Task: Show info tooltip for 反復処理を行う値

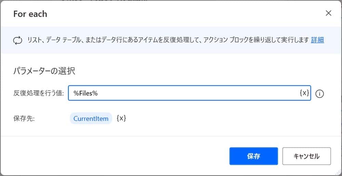Action: click(x=319, y=94)
